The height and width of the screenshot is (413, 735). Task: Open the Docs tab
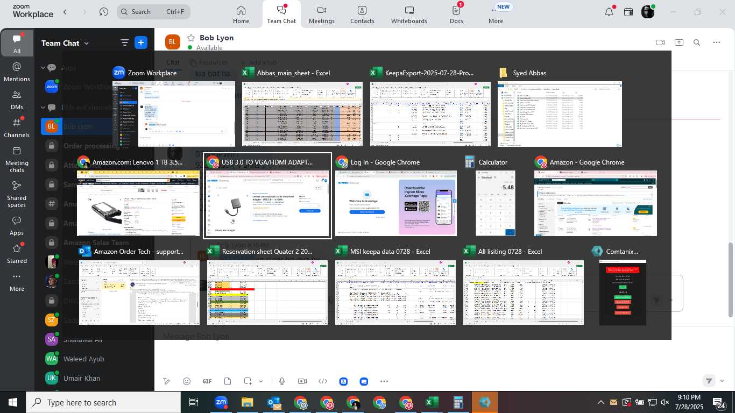456,15
